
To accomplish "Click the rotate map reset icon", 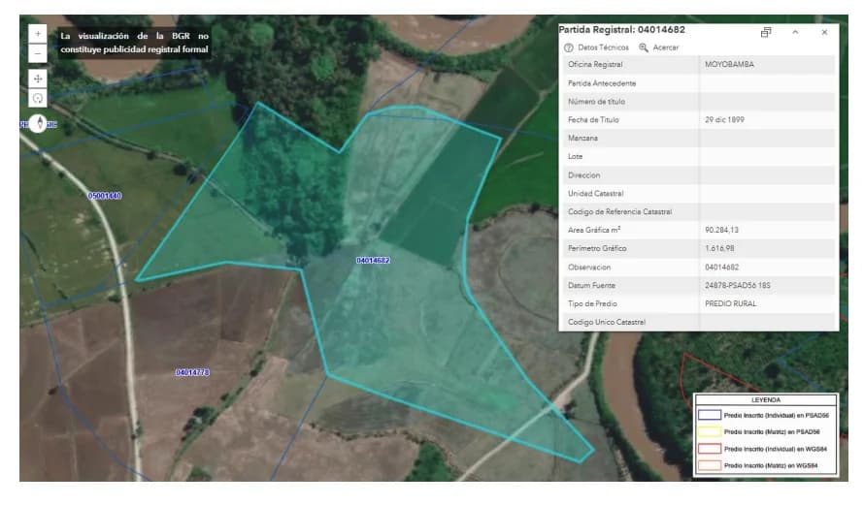I will pyautogui.click(x=38, y=98).
